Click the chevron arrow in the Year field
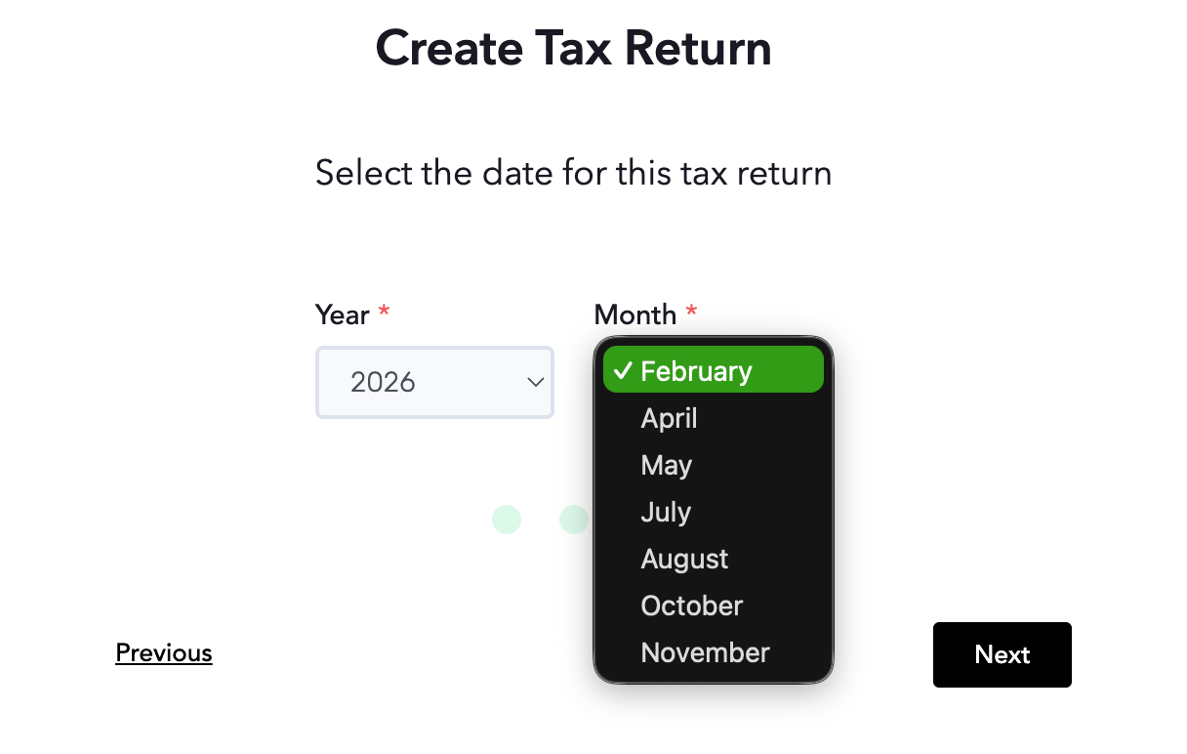This screenshot has width=1187, height=754. point(535,382)
